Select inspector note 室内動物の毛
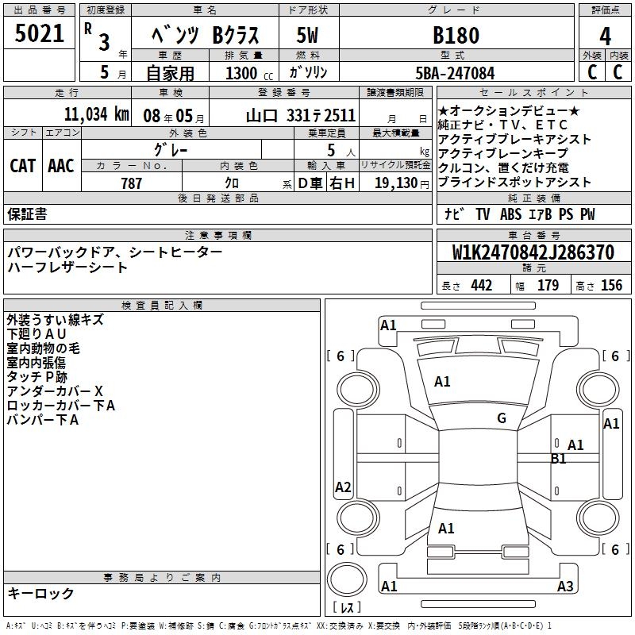 pyautogui.click(x=43, y=348)
